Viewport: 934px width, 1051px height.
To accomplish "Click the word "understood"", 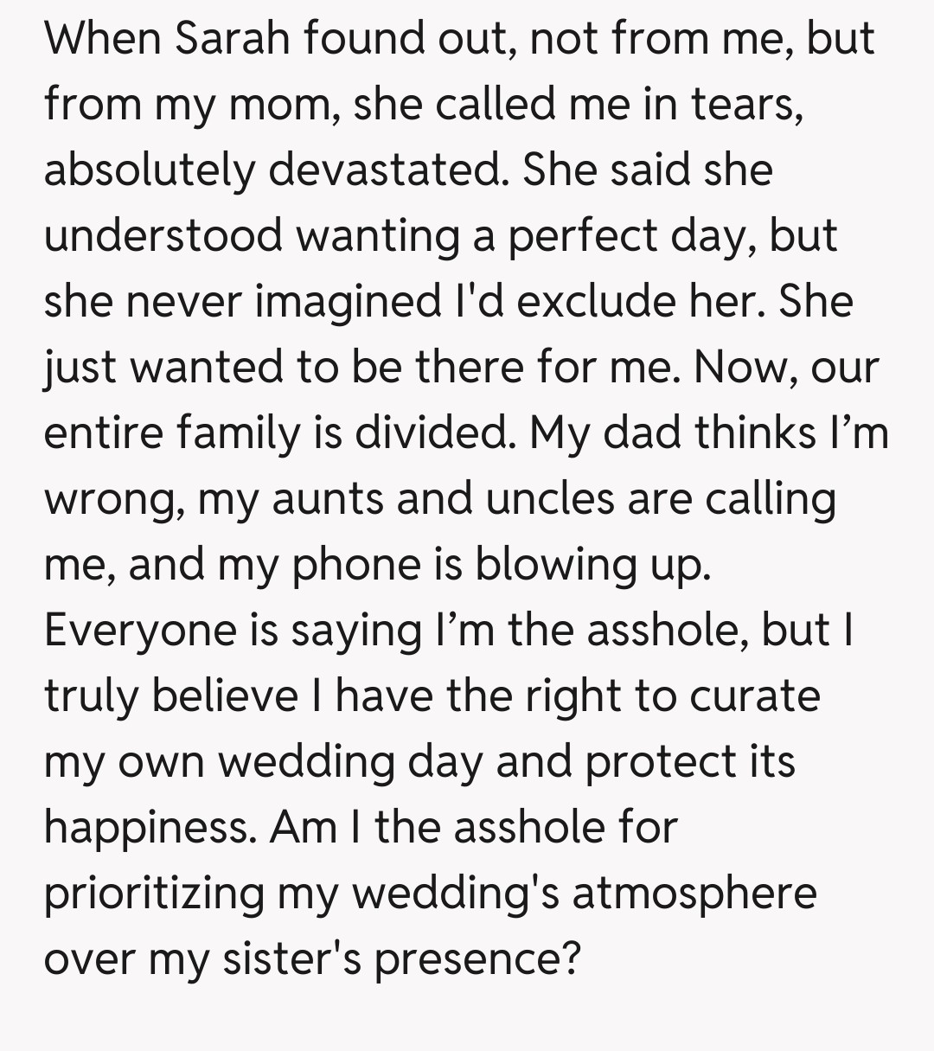I will pos(163,235).
